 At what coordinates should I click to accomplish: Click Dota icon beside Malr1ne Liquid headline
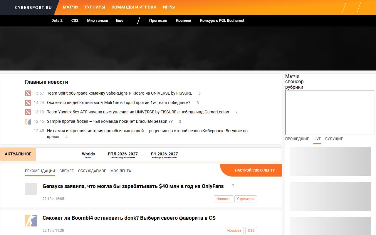(x=28, y=103)
